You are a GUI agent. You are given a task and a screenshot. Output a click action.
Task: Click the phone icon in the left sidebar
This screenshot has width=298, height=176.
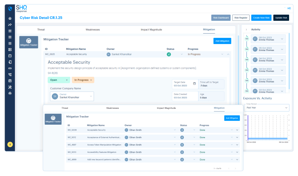coord(10,74)
